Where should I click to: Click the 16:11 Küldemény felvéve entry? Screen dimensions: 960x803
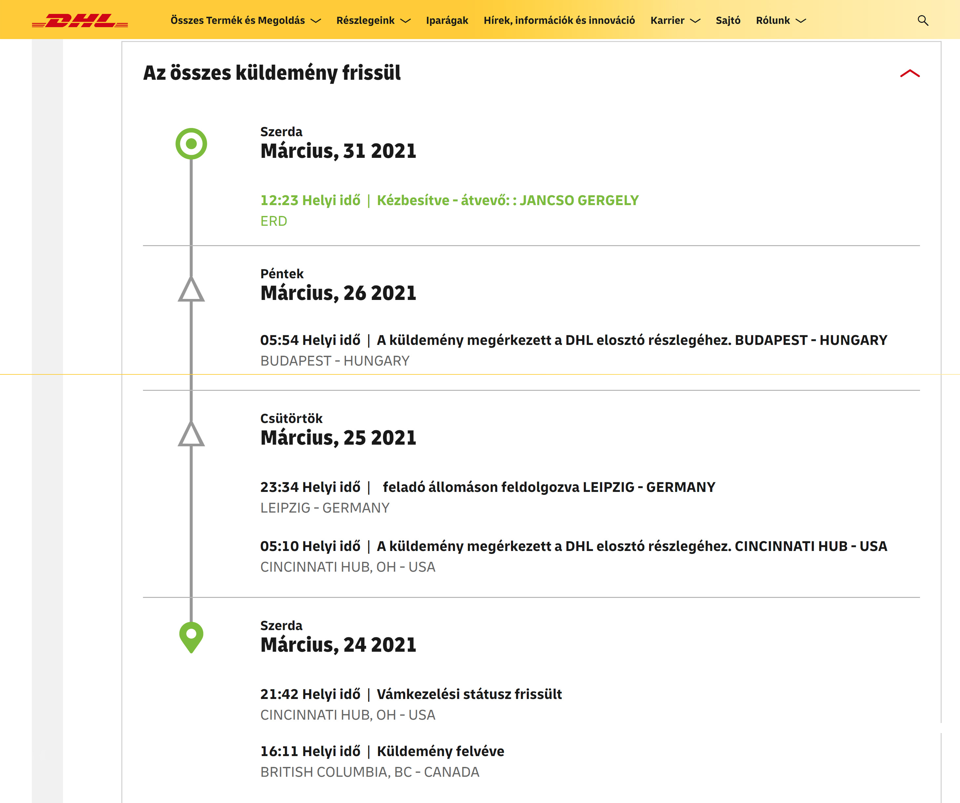(382, 751)
